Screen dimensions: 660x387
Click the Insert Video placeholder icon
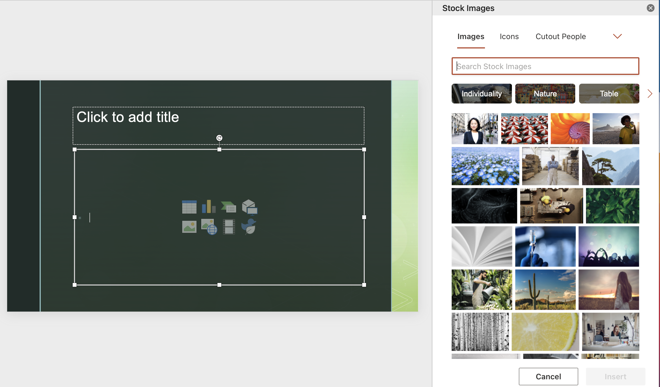click(x=229, y=227)
